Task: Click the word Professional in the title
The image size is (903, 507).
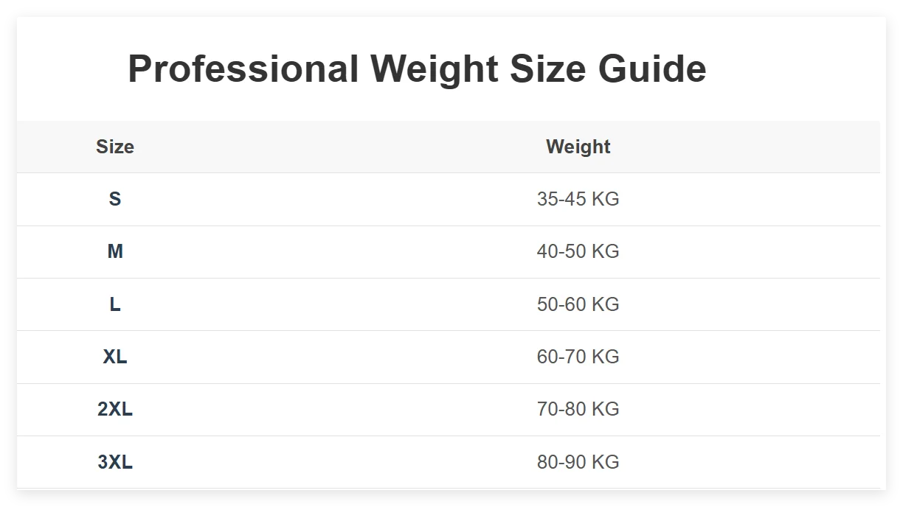Action: coord(243,69)
